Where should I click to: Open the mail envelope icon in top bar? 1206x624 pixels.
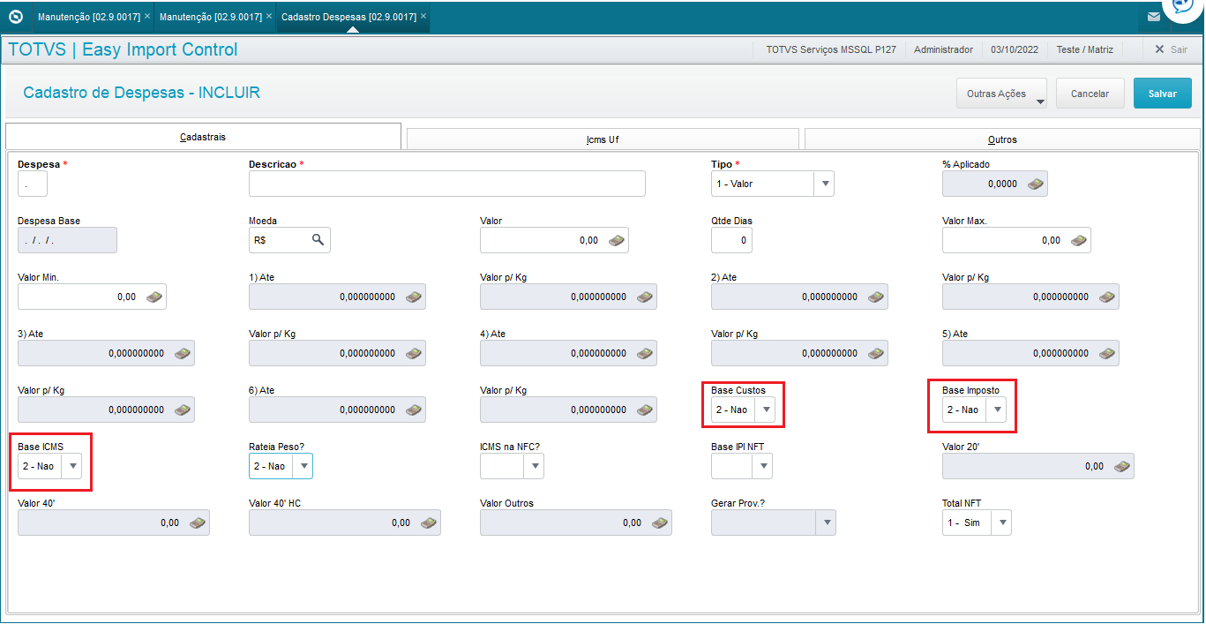[x=1154, y=17]
